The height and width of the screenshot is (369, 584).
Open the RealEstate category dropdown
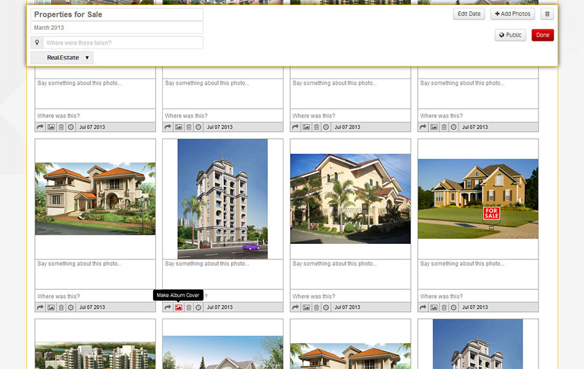[x=62, y=58]
